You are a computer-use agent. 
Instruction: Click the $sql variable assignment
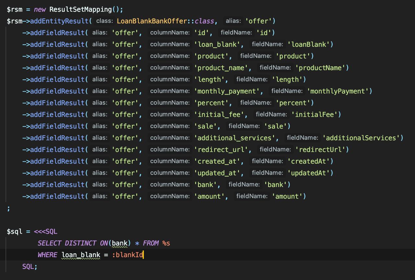[x=15, y=231]
